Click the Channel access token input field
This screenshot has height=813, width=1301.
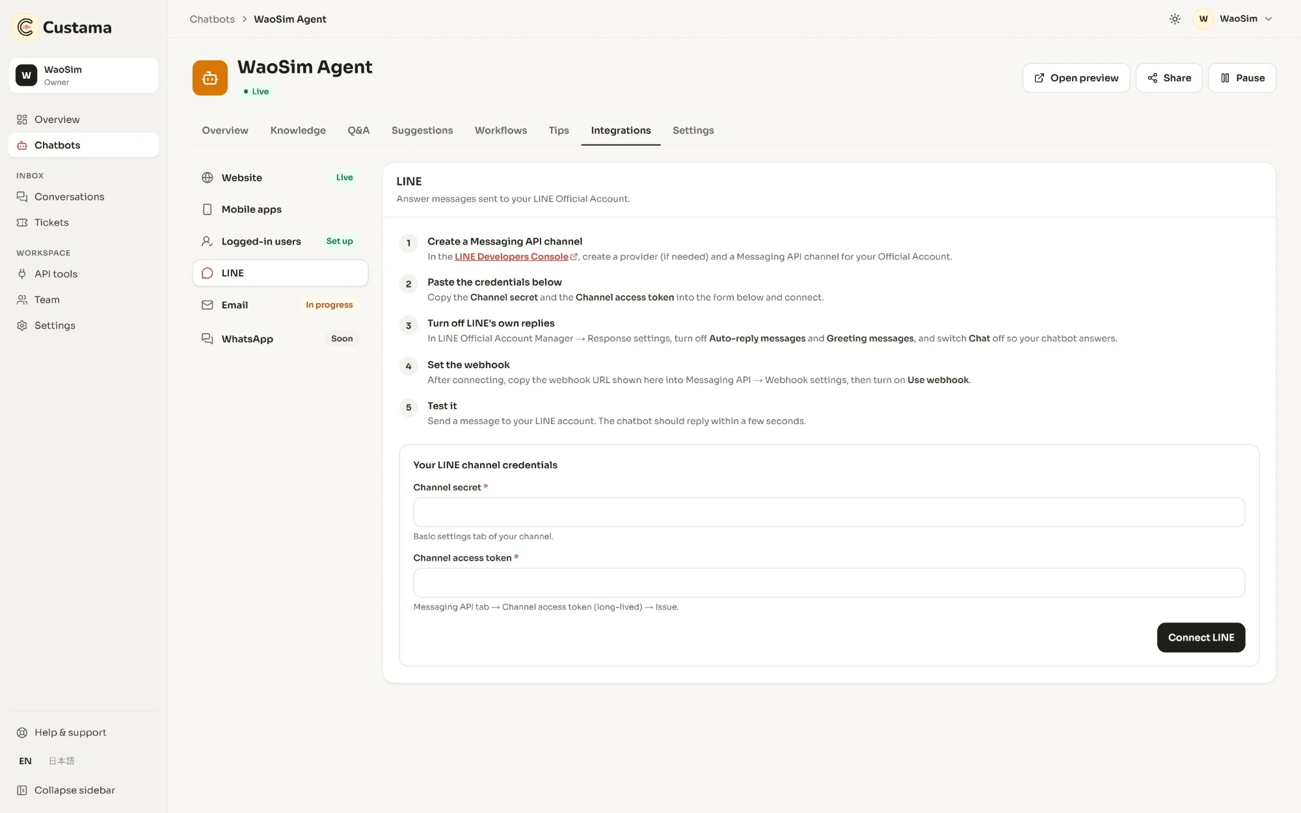click(829, 583)
